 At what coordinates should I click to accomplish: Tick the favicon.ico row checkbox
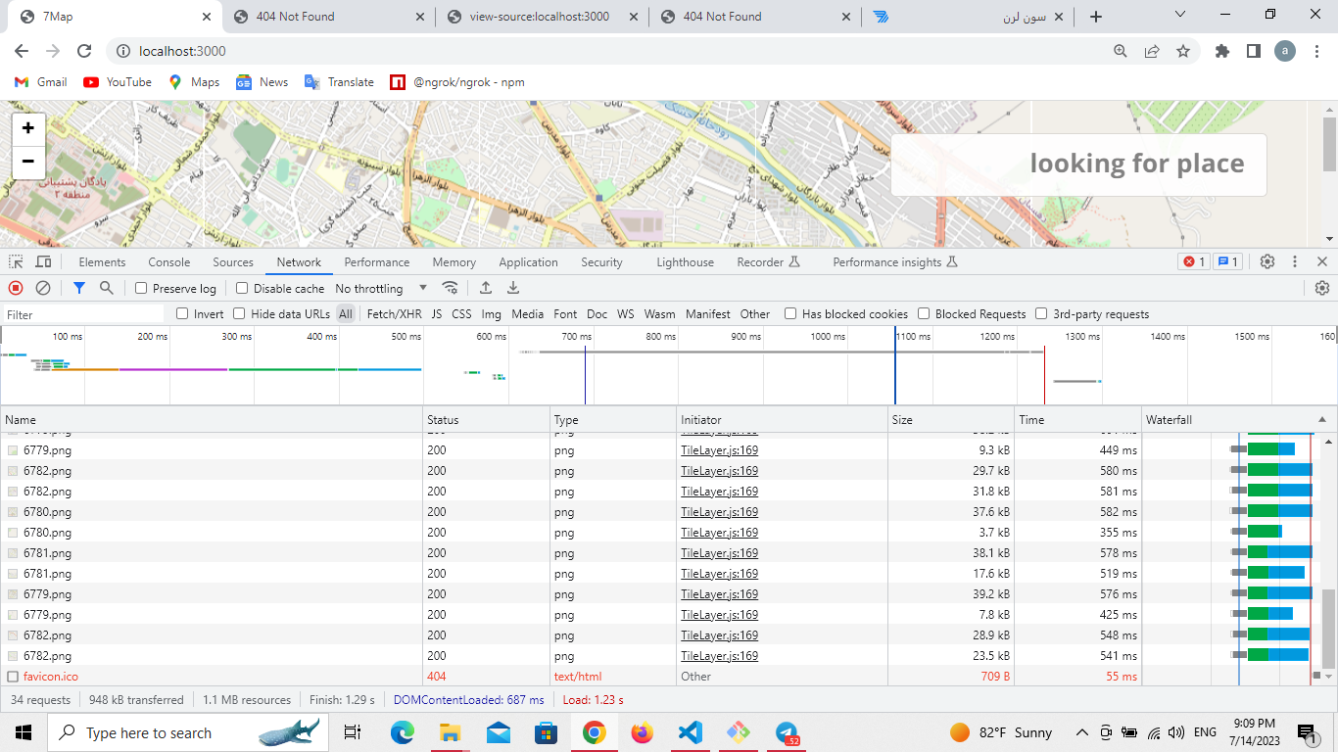(13, 677)
